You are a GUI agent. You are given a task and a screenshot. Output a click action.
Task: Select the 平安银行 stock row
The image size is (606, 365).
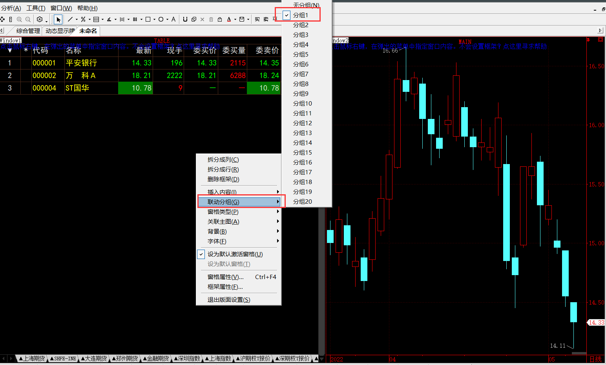click(140, 63)
